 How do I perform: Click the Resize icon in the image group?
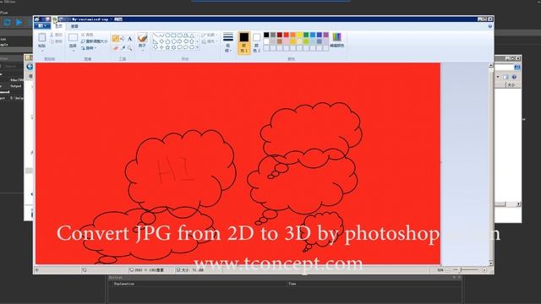[83, 41]
